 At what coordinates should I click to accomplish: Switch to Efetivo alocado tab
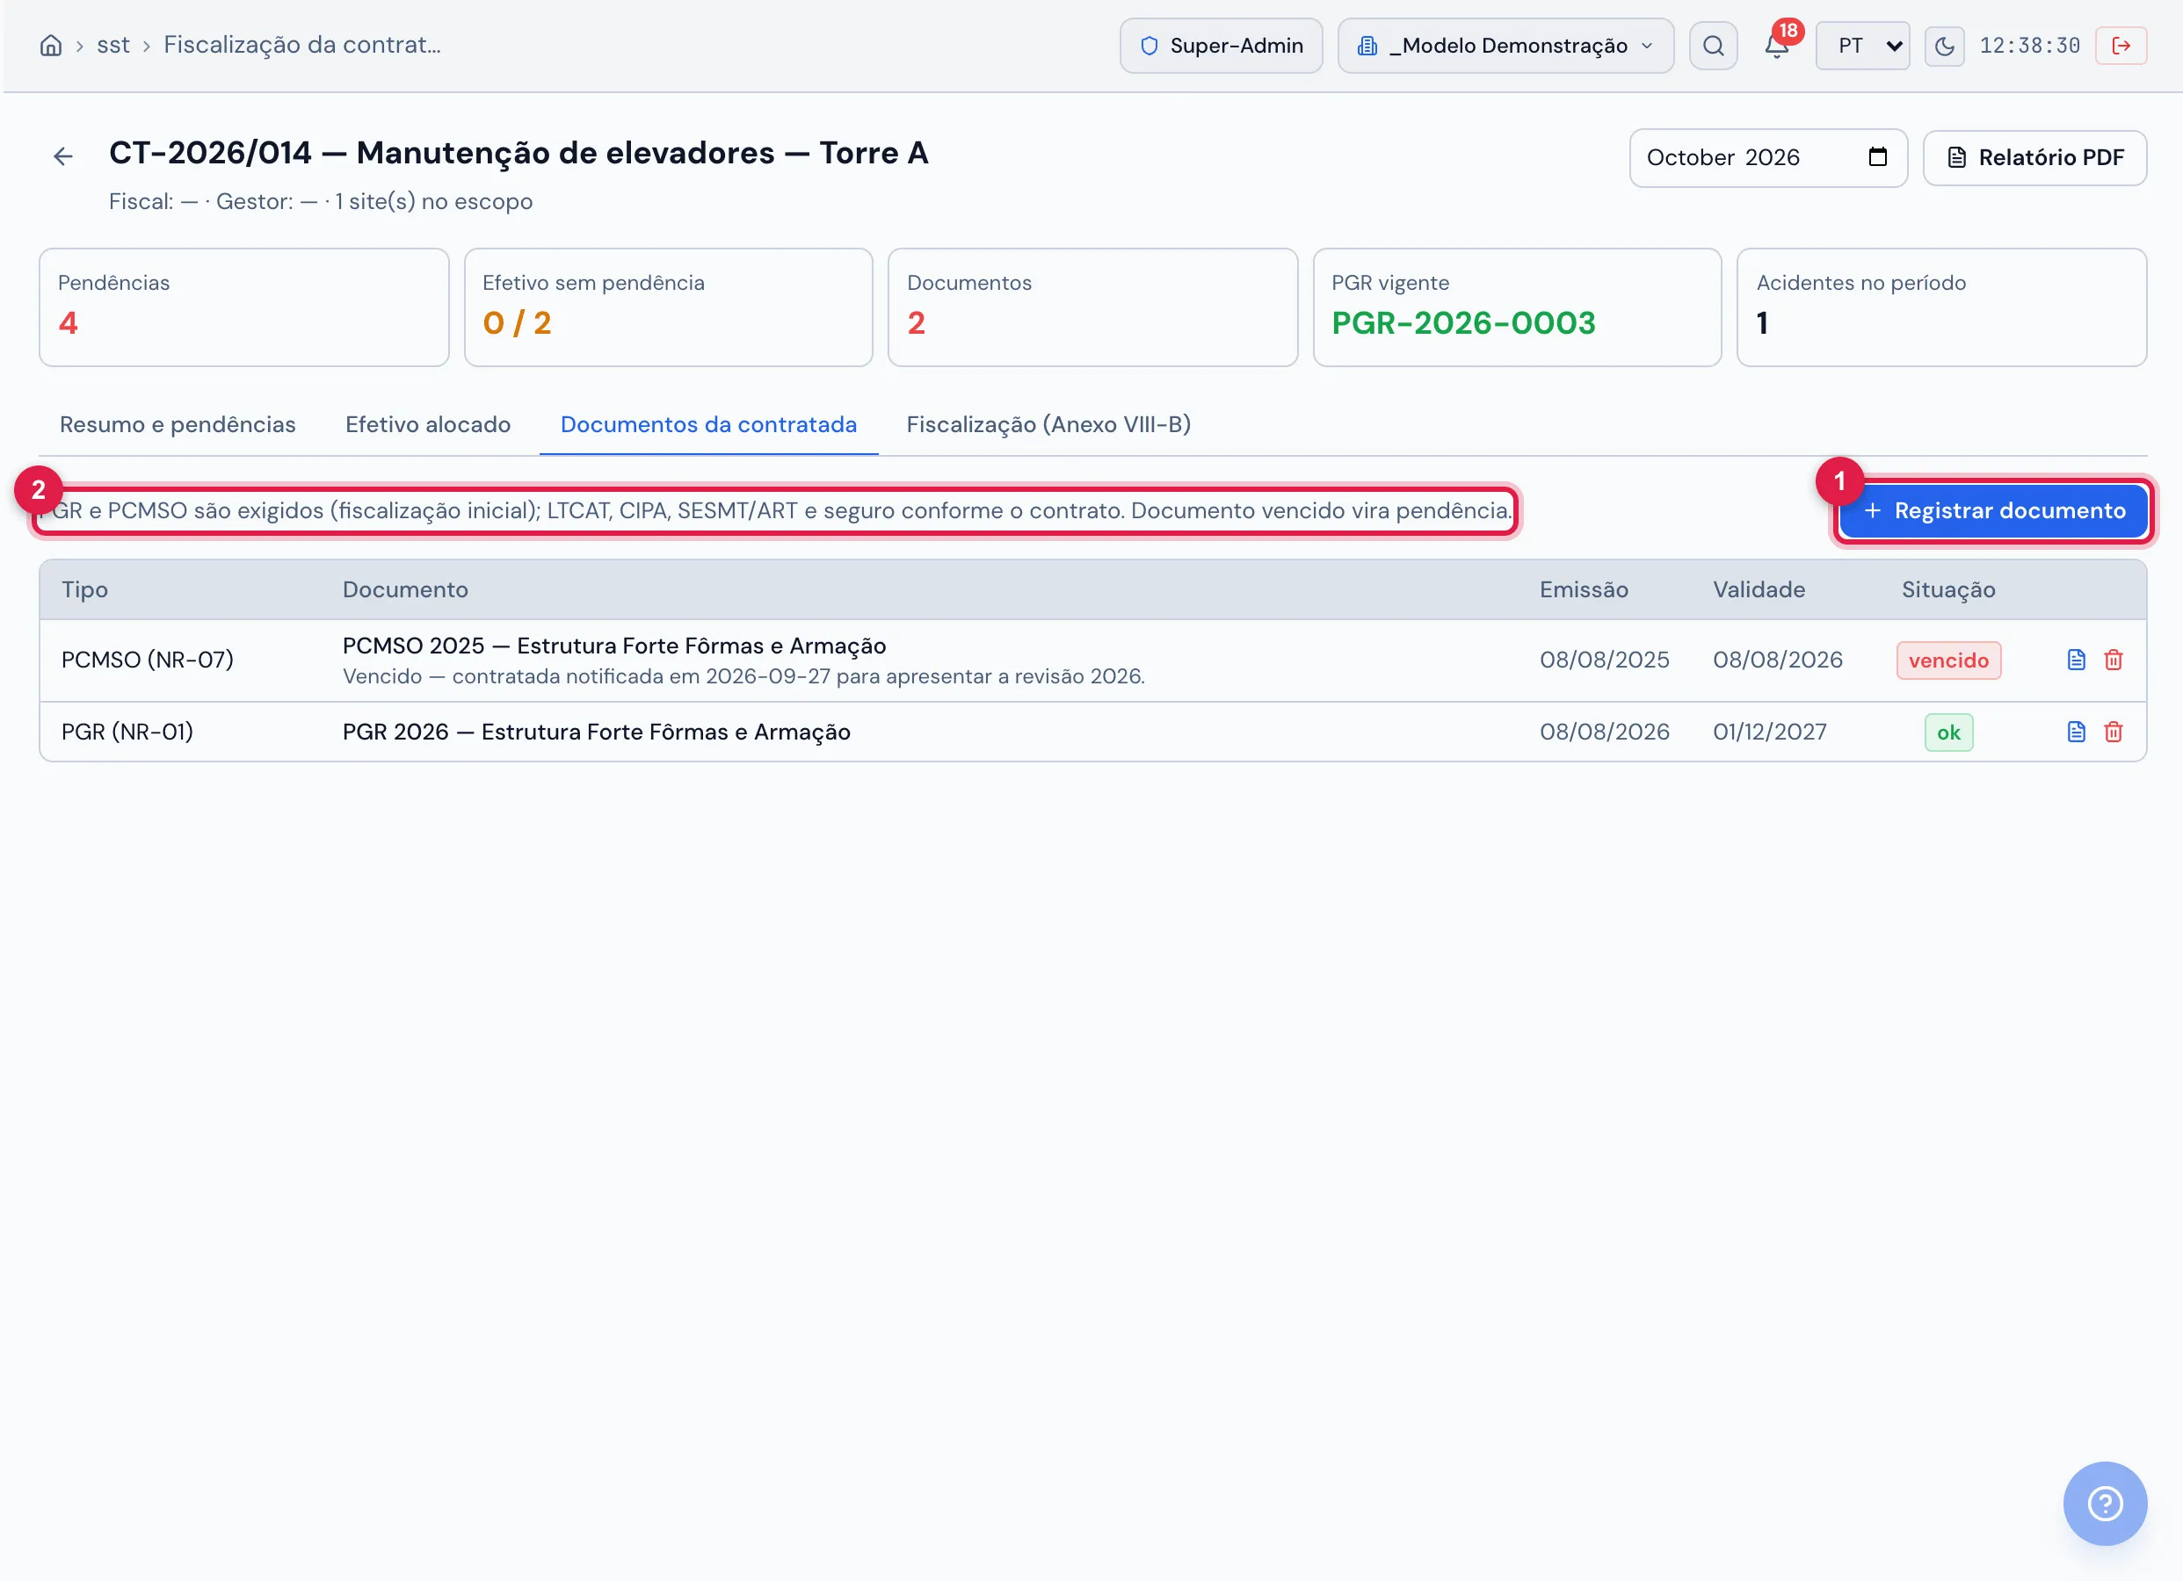(427, 424)
